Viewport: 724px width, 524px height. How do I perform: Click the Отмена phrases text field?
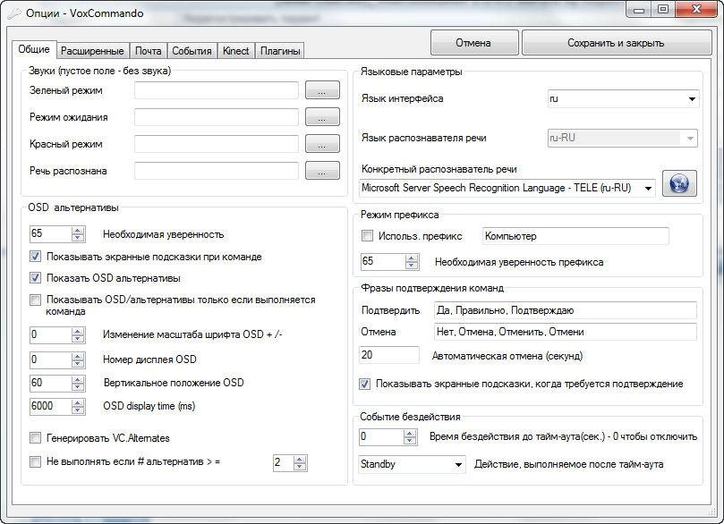[x=566, y=332]
